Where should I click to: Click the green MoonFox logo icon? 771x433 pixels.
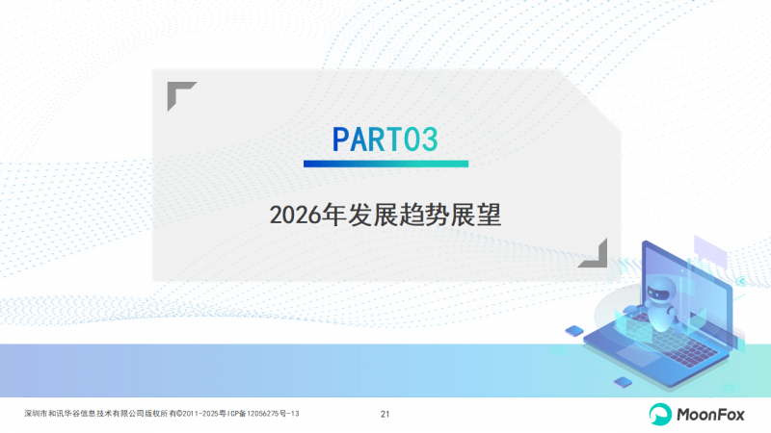(659, 414)
